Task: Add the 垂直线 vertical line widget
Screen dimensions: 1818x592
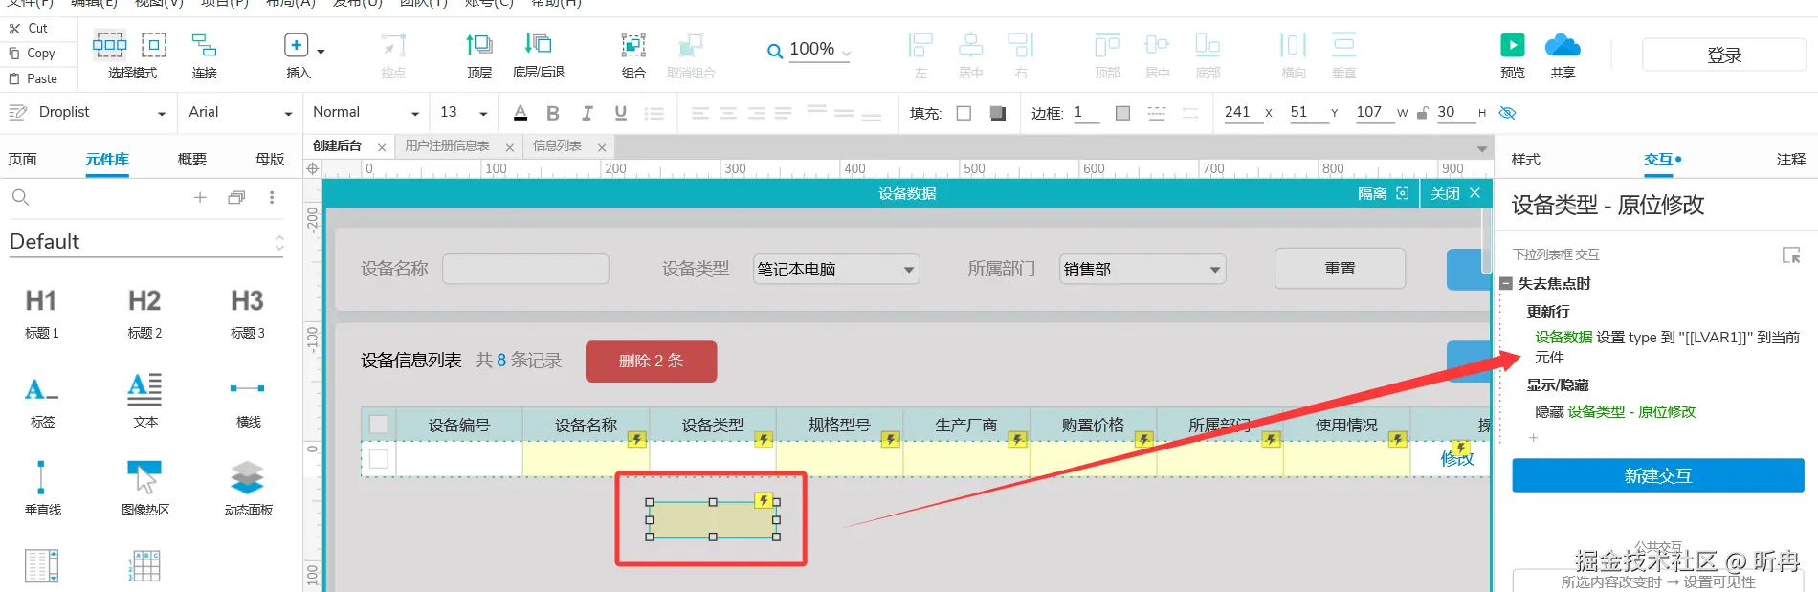Action: [x=42, y=488]
